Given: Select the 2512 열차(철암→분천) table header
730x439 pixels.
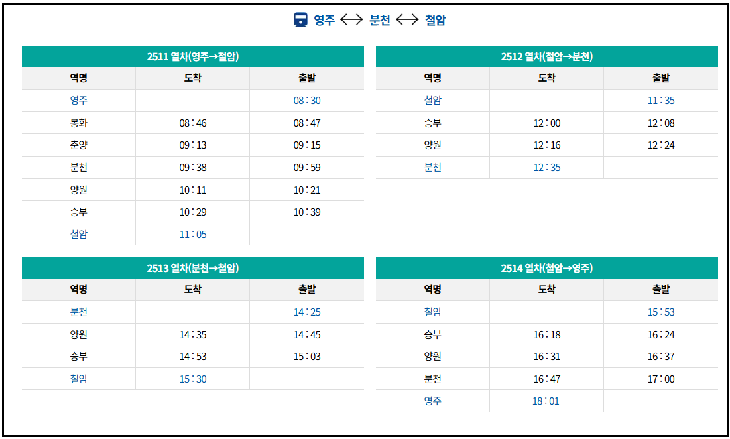Looking at the screenshot, I should [547, 56].
